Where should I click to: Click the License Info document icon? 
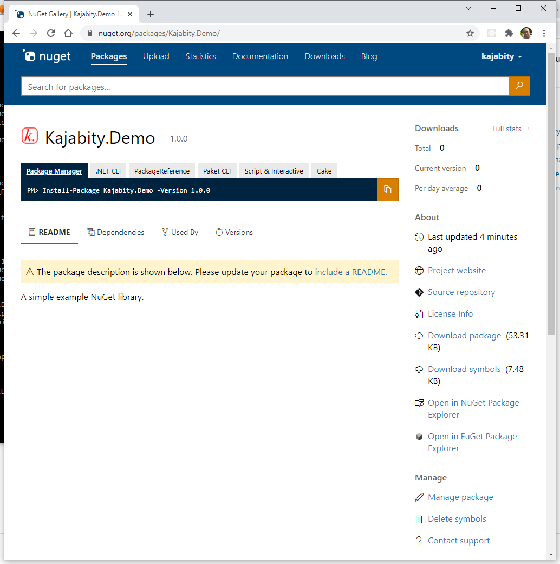coord(419,313)
